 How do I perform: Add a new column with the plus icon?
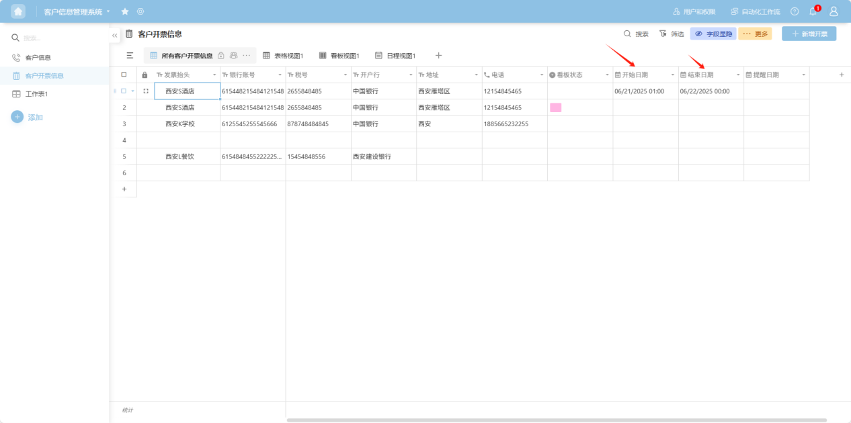841,75
